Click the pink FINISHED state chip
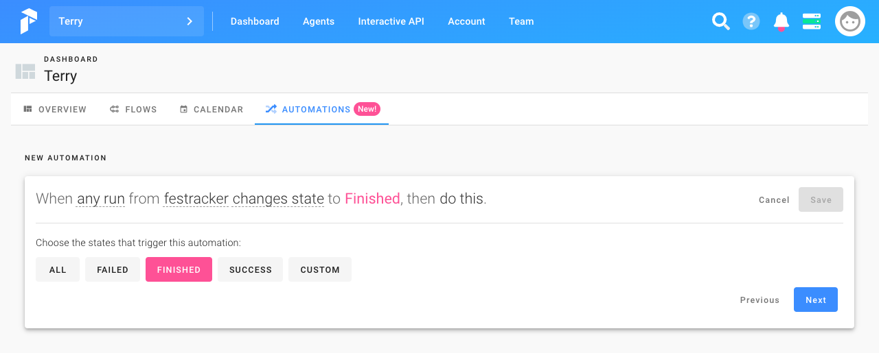The image size is (879, 353). tap(179, 269)
